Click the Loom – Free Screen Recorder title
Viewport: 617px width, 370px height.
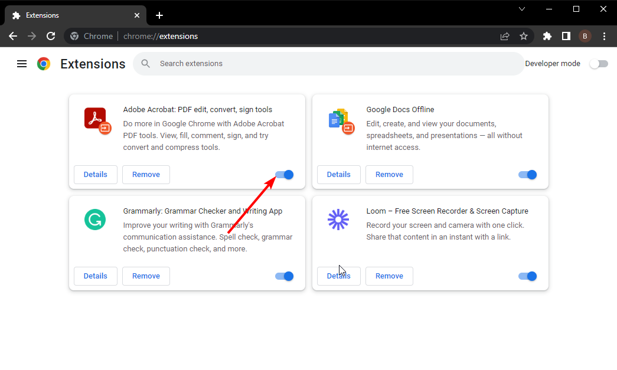pyautogui.click(x=447, y=211)
